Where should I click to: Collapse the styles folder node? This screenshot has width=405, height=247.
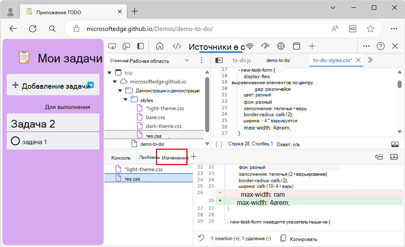[126, 100]
